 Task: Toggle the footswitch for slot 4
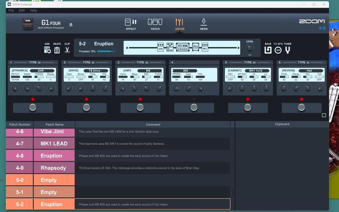point(194,107)
